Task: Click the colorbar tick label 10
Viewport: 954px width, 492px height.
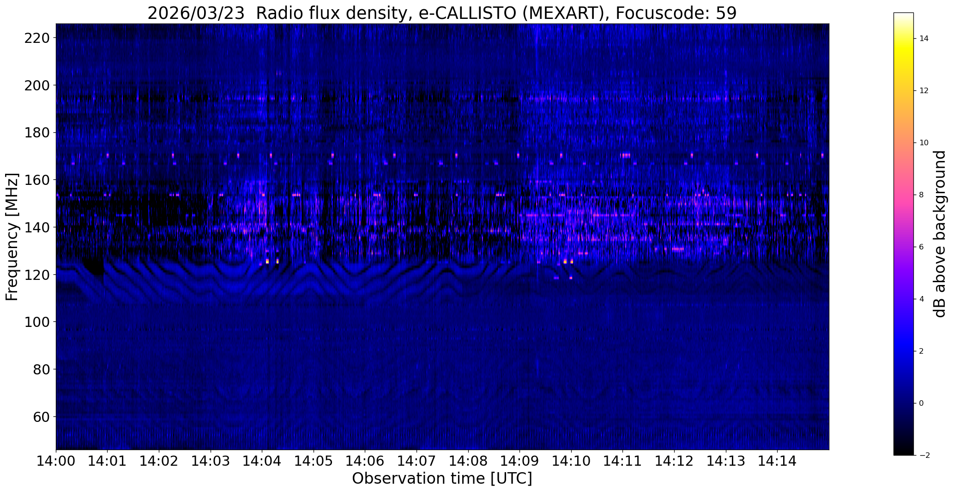Action: [924, 143]
